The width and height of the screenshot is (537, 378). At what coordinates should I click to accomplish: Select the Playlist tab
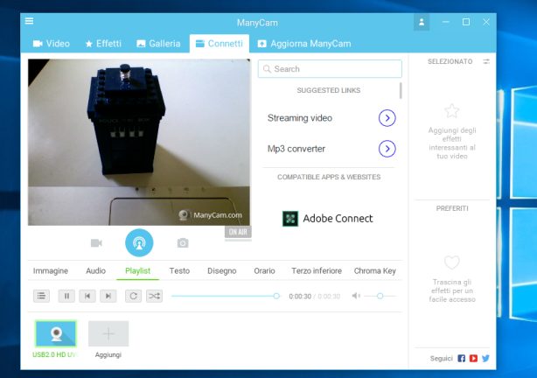(137, 270)
